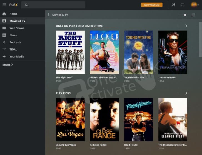The image size is (202, 155).
Task: Open Podcasts in the sidebar
Action: [x=23, y=42]
